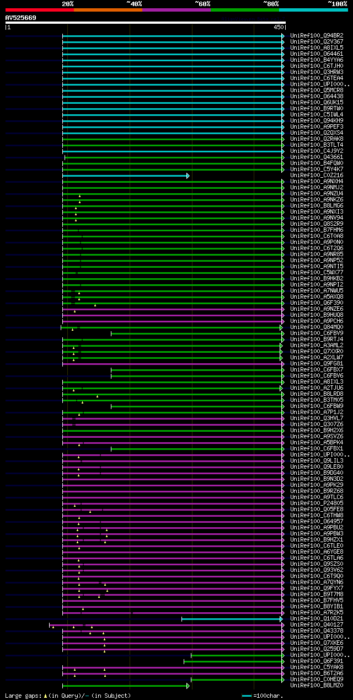The image size is (353, 700).
Task: Open the UniRef100_C4J9Y2 hit link
Action: point(317,151)
